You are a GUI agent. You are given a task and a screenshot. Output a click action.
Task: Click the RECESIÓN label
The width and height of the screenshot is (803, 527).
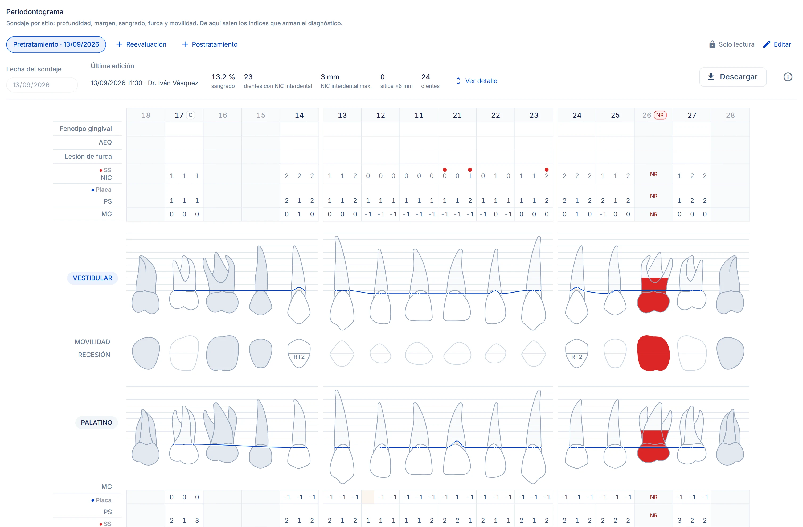click(94, 355)
